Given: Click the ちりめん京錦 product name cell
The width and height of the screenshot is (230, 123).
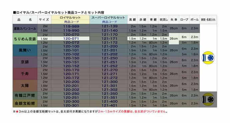Looking at the screenshot, I should tap(25, 39).
